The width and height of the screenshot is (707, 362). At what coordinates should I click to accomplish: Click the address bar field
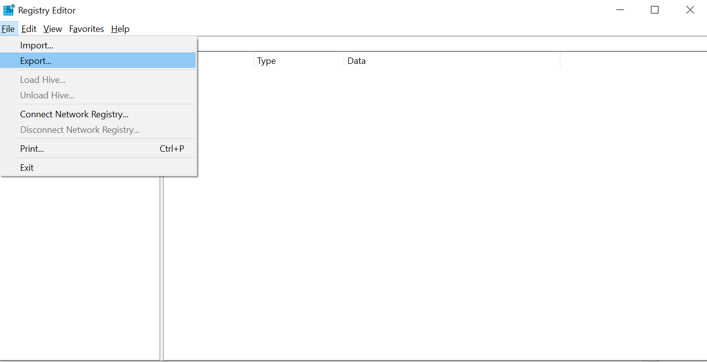(x=452, y=44)
